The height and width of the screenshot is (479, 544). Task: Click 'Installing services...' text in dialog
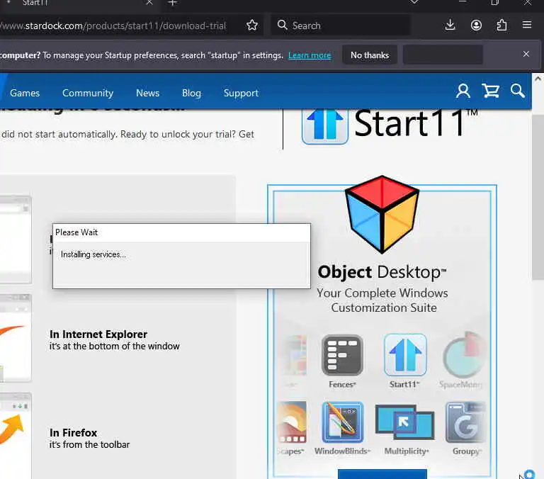pyautogui.click(x=93, y=254)
